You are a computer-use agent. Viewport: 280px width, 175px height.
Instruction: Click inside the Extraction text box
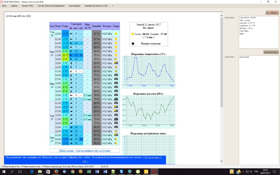259,32
